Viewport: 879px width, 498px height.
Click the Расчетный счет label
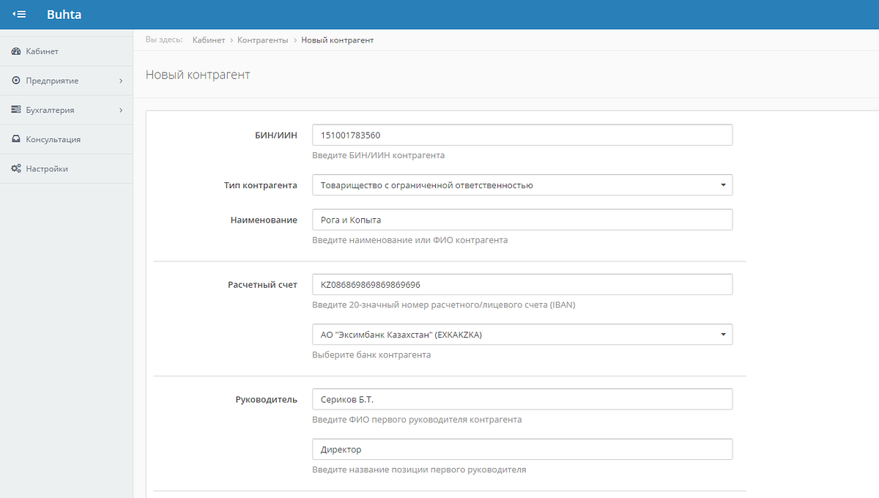(263, 284)
